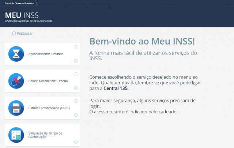
Task: Click the padlock on Salário Maternidade Urbano card
Action: [76, 74]
